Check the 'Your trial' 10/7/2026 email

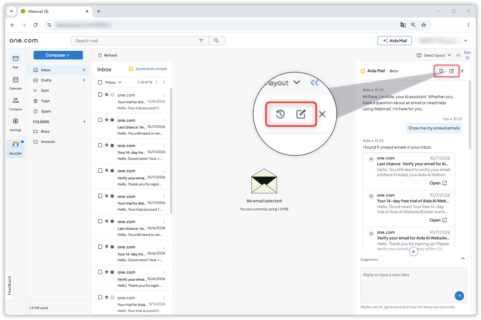[100, 196]
